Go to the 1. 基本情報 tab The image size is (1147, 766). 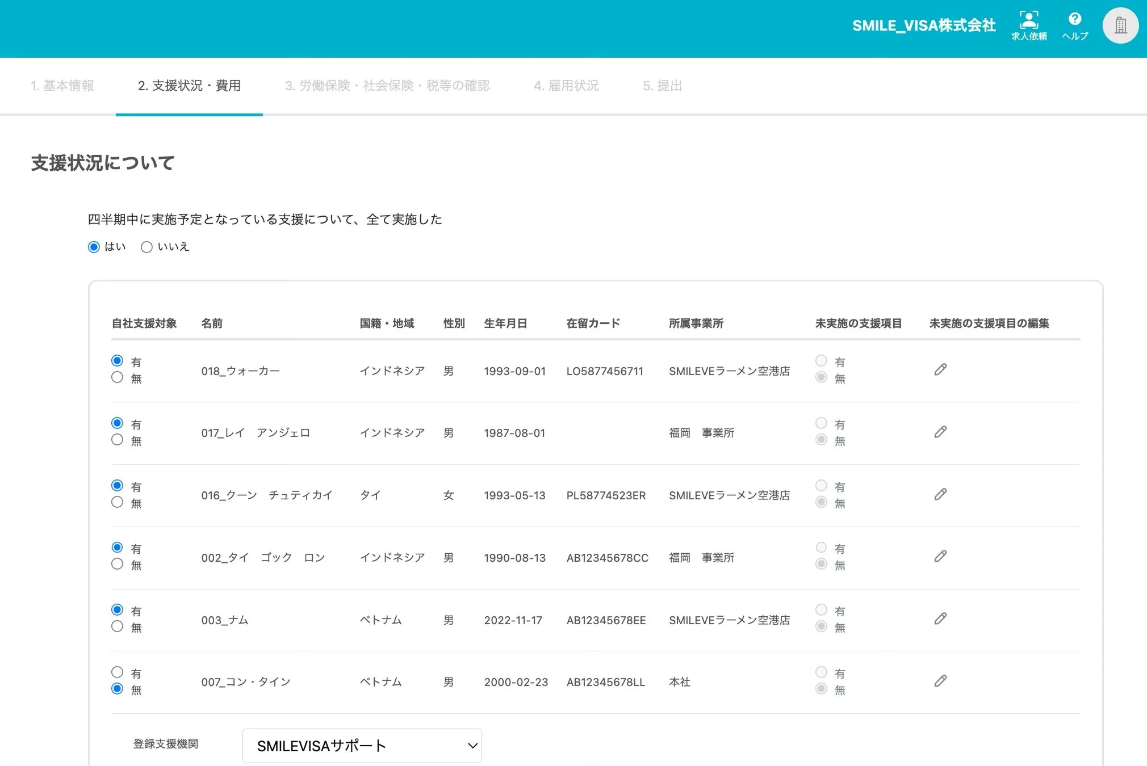(x=62, y=86)
